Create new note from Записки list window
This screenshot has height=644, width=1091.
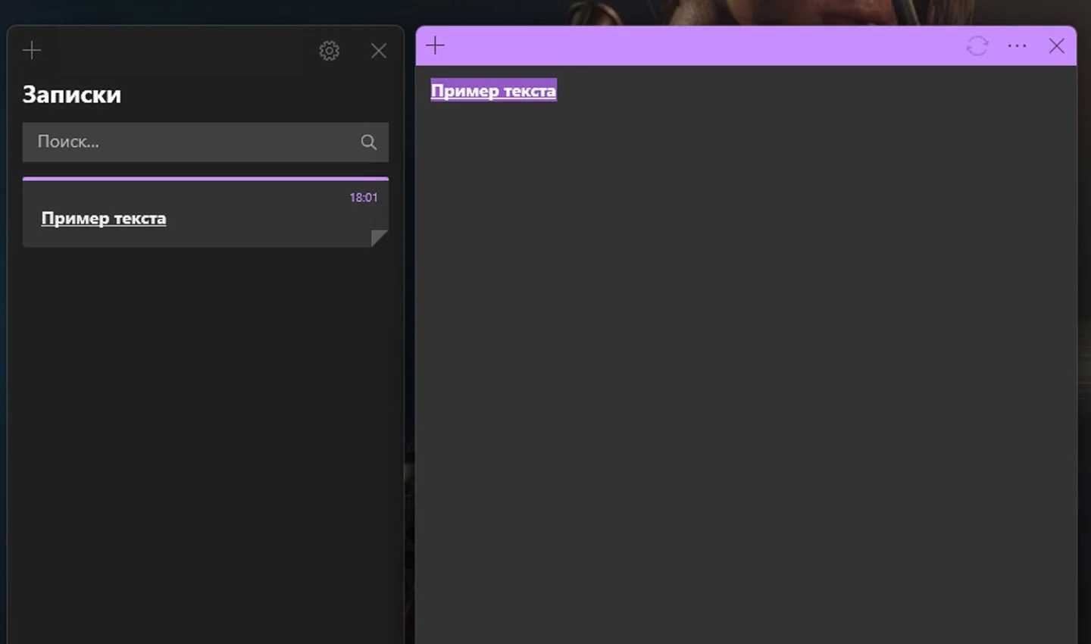32,51
